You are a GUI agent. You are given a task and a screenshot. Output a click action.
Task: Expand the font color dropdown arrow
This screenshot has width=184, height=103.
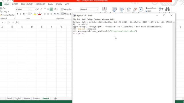pos(42,14)
